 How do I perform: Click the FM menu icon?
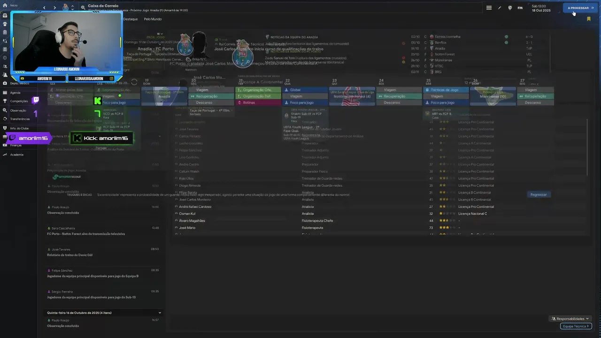520,8
